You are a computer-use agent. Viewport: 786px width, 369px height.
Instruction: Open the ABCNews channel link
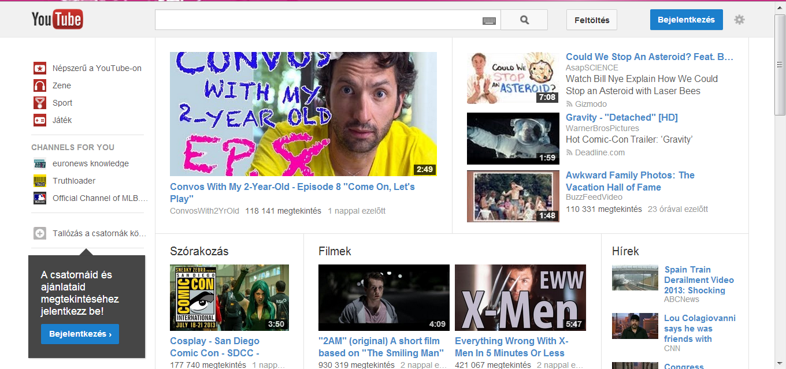click(x=681, y=299)
